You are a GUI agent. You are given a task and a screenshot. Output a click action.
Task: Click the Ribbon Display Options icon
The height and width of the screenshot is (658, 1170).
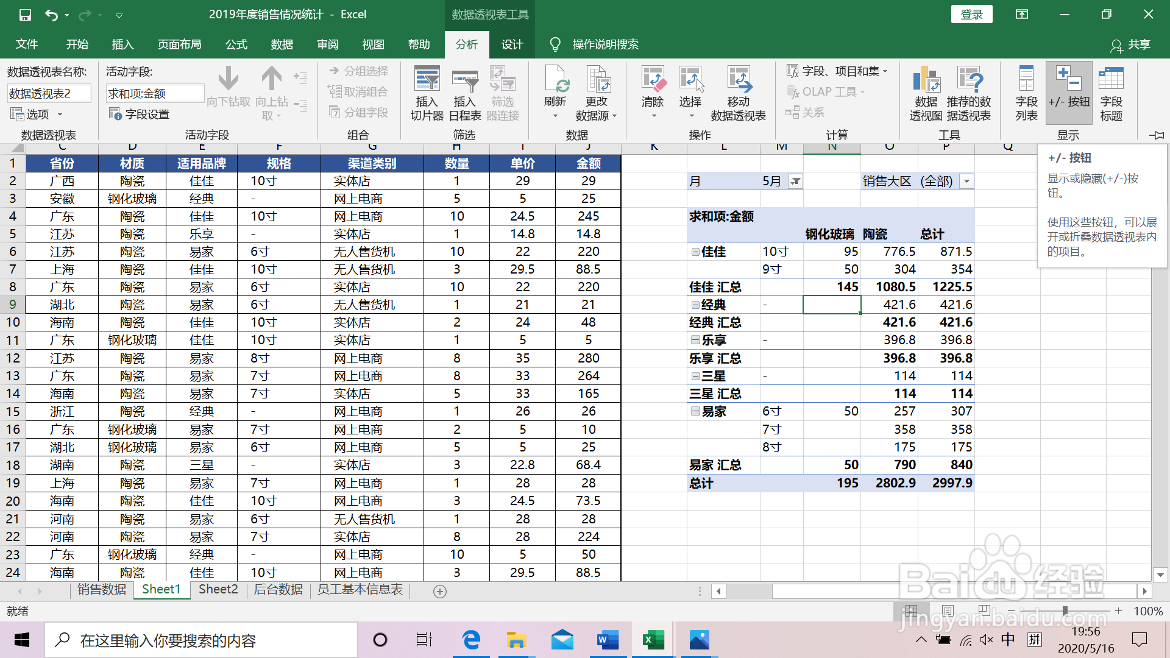(1022, 15)
